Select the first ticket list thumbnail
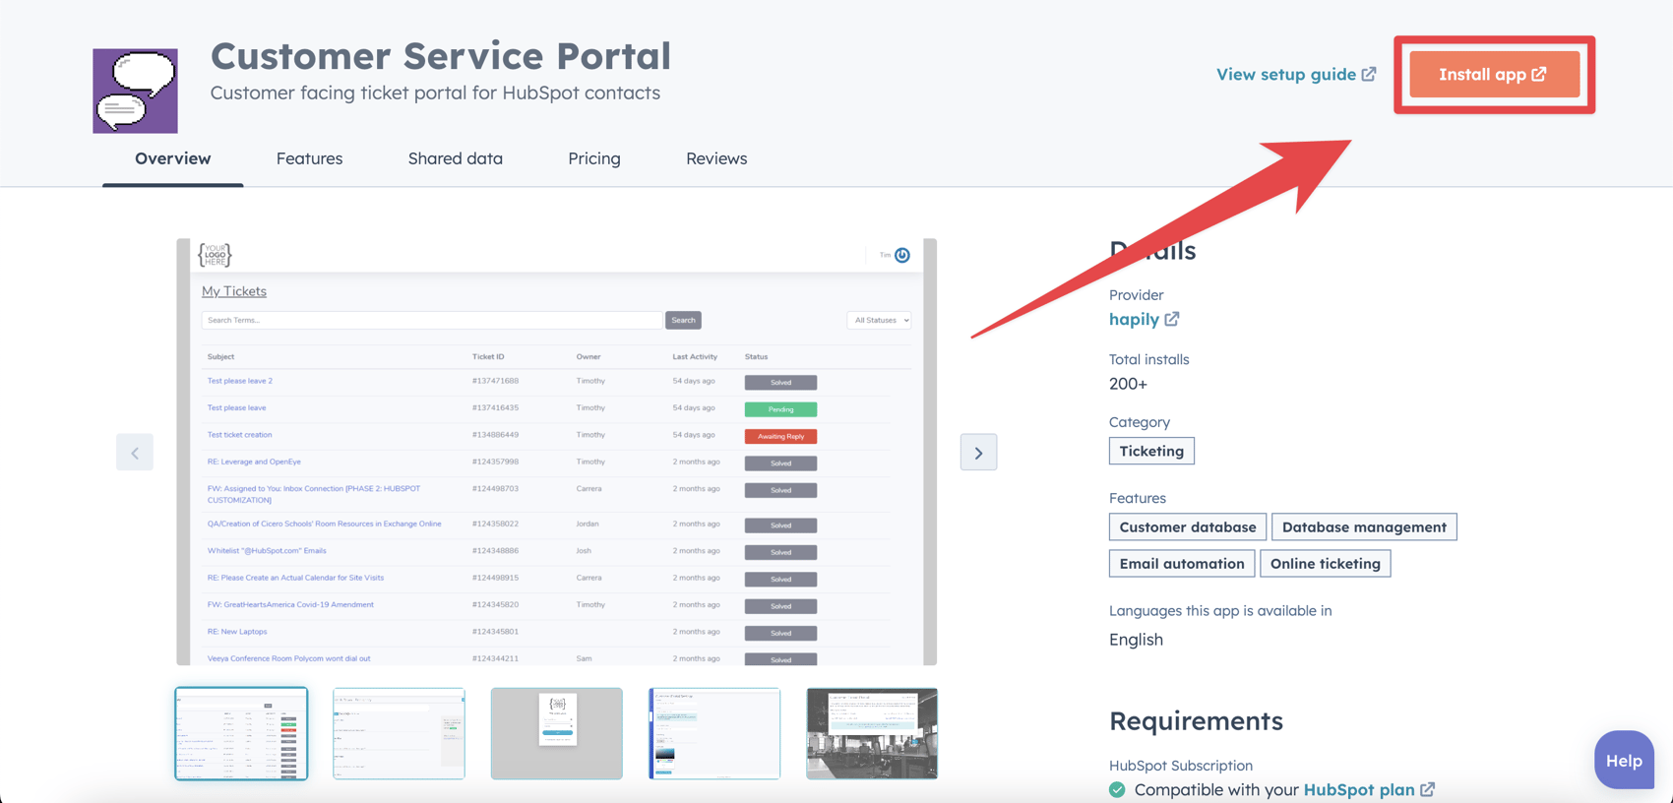The height and width of the screenshot is (803, 1673). [241, 733]
